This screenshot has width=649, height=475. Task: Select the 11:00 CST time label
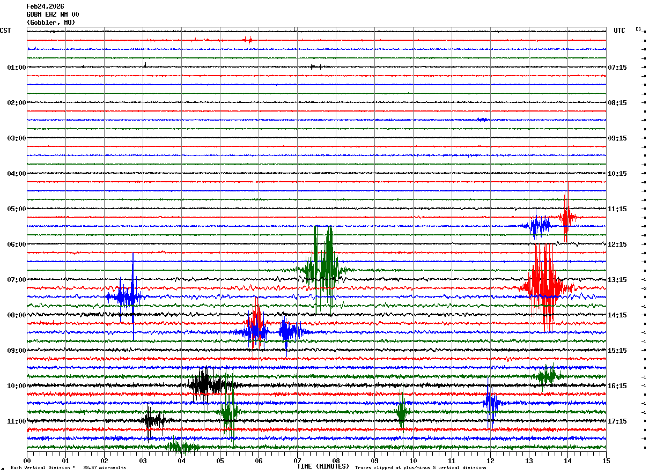coord(17,421)
